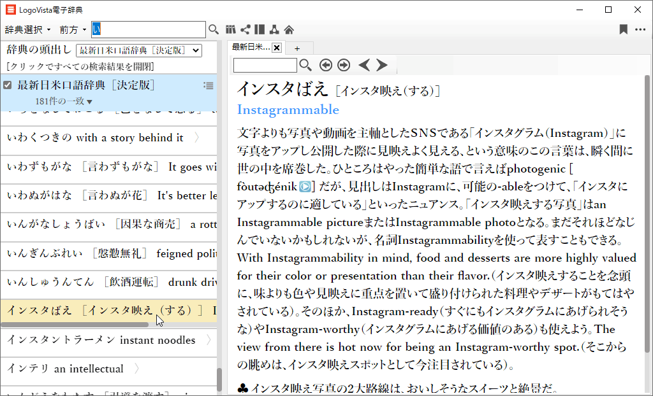Uncheck the 最新日米口語辞典 checkbox
Image resolution: width=653 pixels, height=396 pixels.
click(8, 85)
